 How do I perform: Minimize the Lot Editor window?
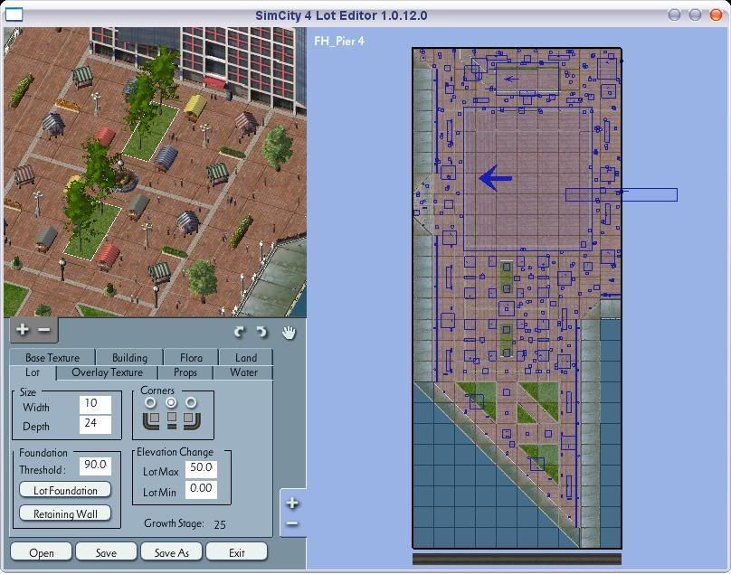[674, 14]
